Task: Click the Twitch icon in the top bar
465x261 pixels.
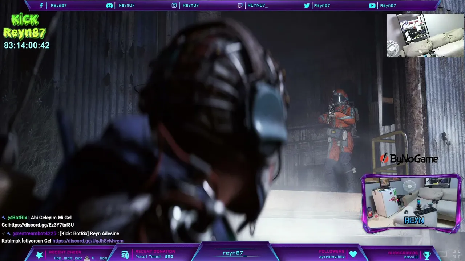Action: click(x=240, y=5)
